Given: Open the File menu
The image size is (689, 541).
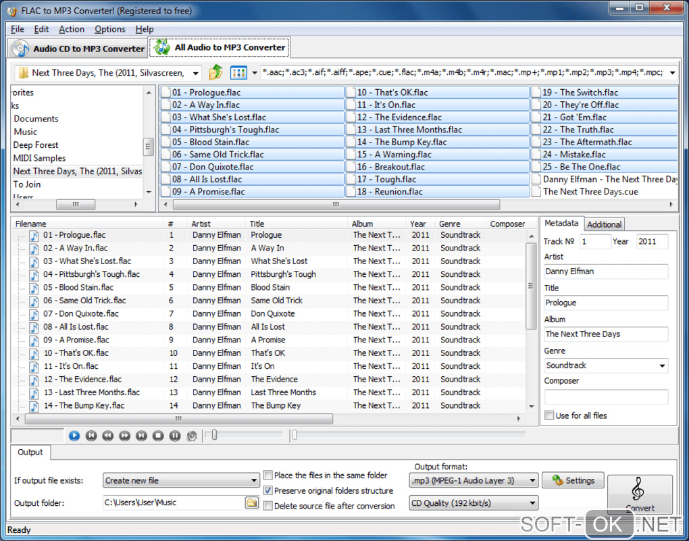Looking at the screenshot, I should tap(18, 29).
